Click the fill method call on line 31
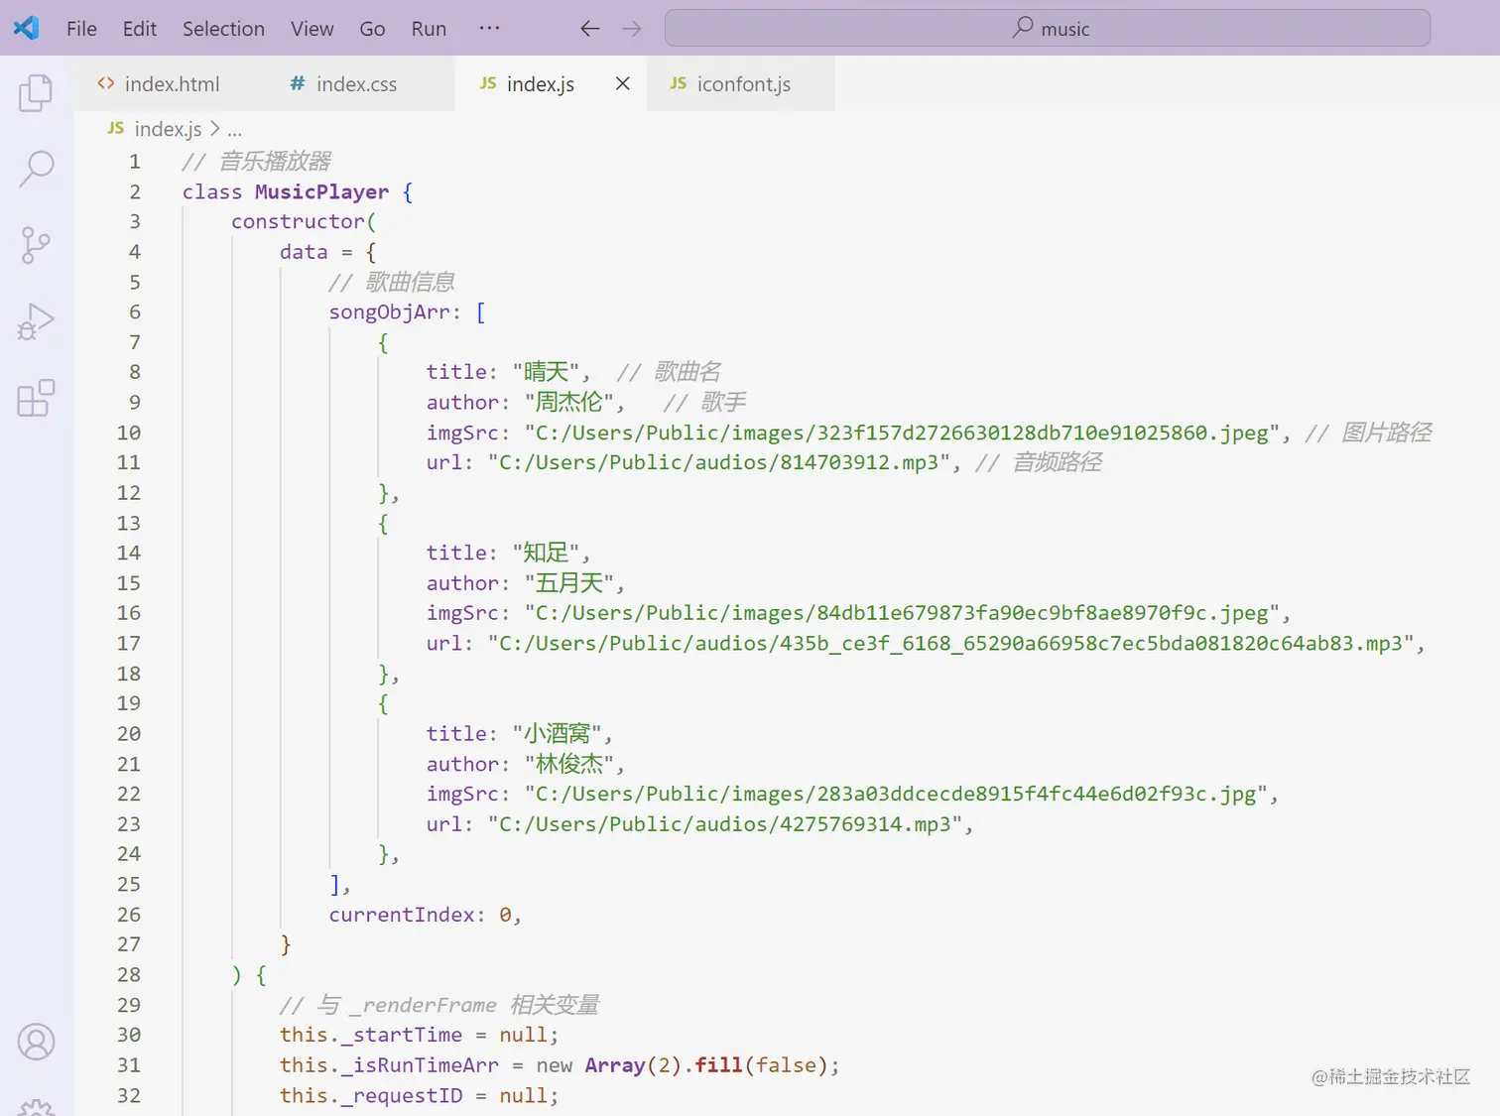This screenshot has height=1116, width=1500. tap(718, 1065)
